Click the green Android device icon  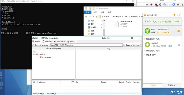[147, 45]
